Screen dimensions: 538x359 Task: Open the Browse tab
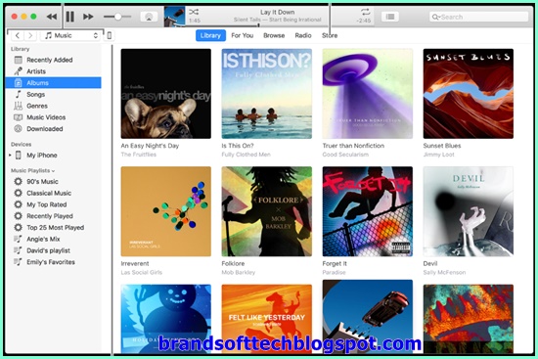point(274,35)
